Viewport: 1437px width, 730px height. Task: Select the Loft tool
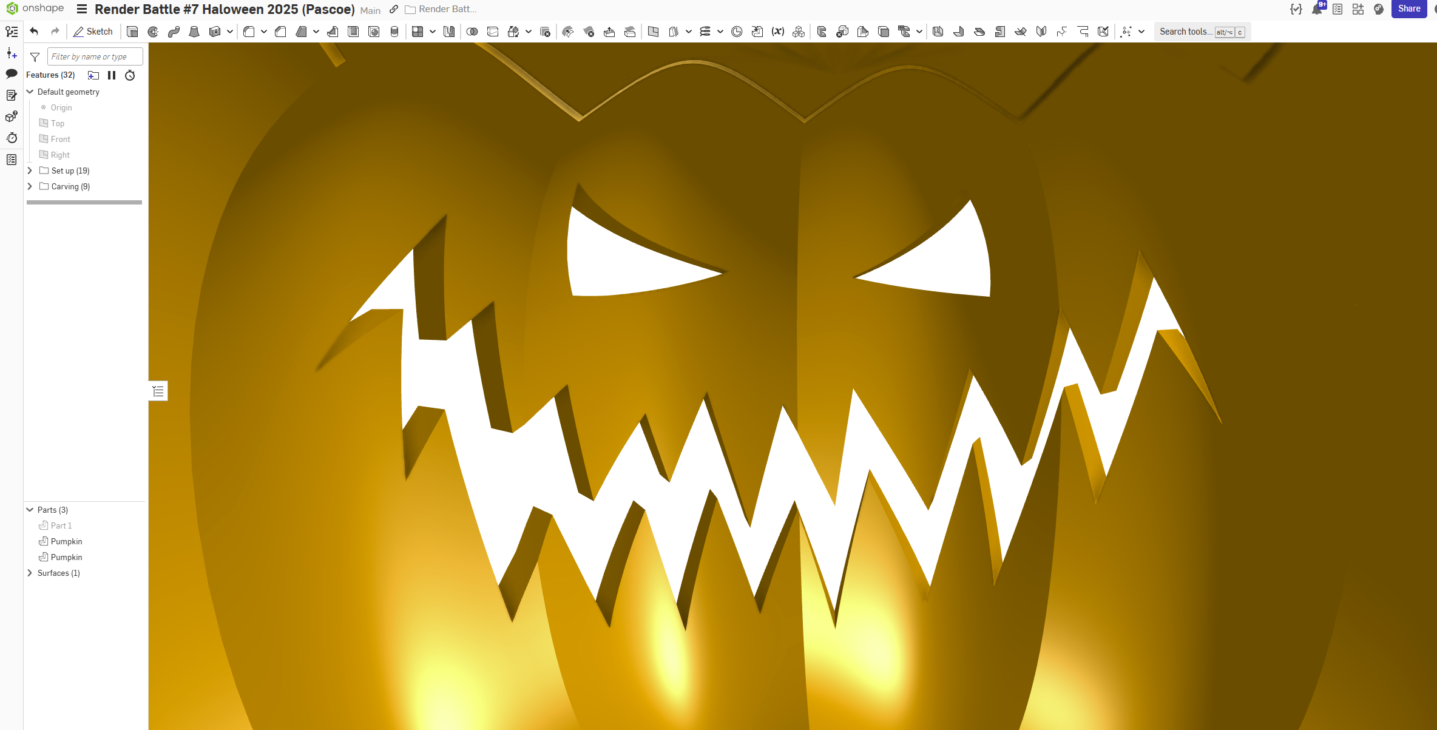[194, 32]
